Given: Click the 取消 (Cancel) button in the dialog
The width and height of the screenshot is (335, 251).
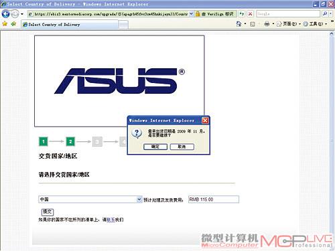Looking at the screenshot, I should [x=182, y=147].
